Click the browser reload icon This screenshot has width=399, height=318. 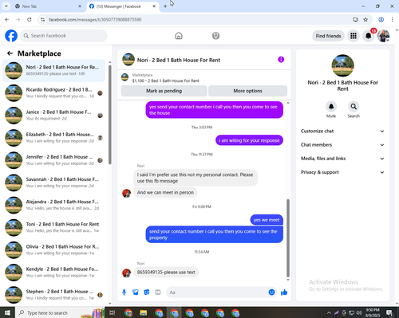click(x=30, y=19)
